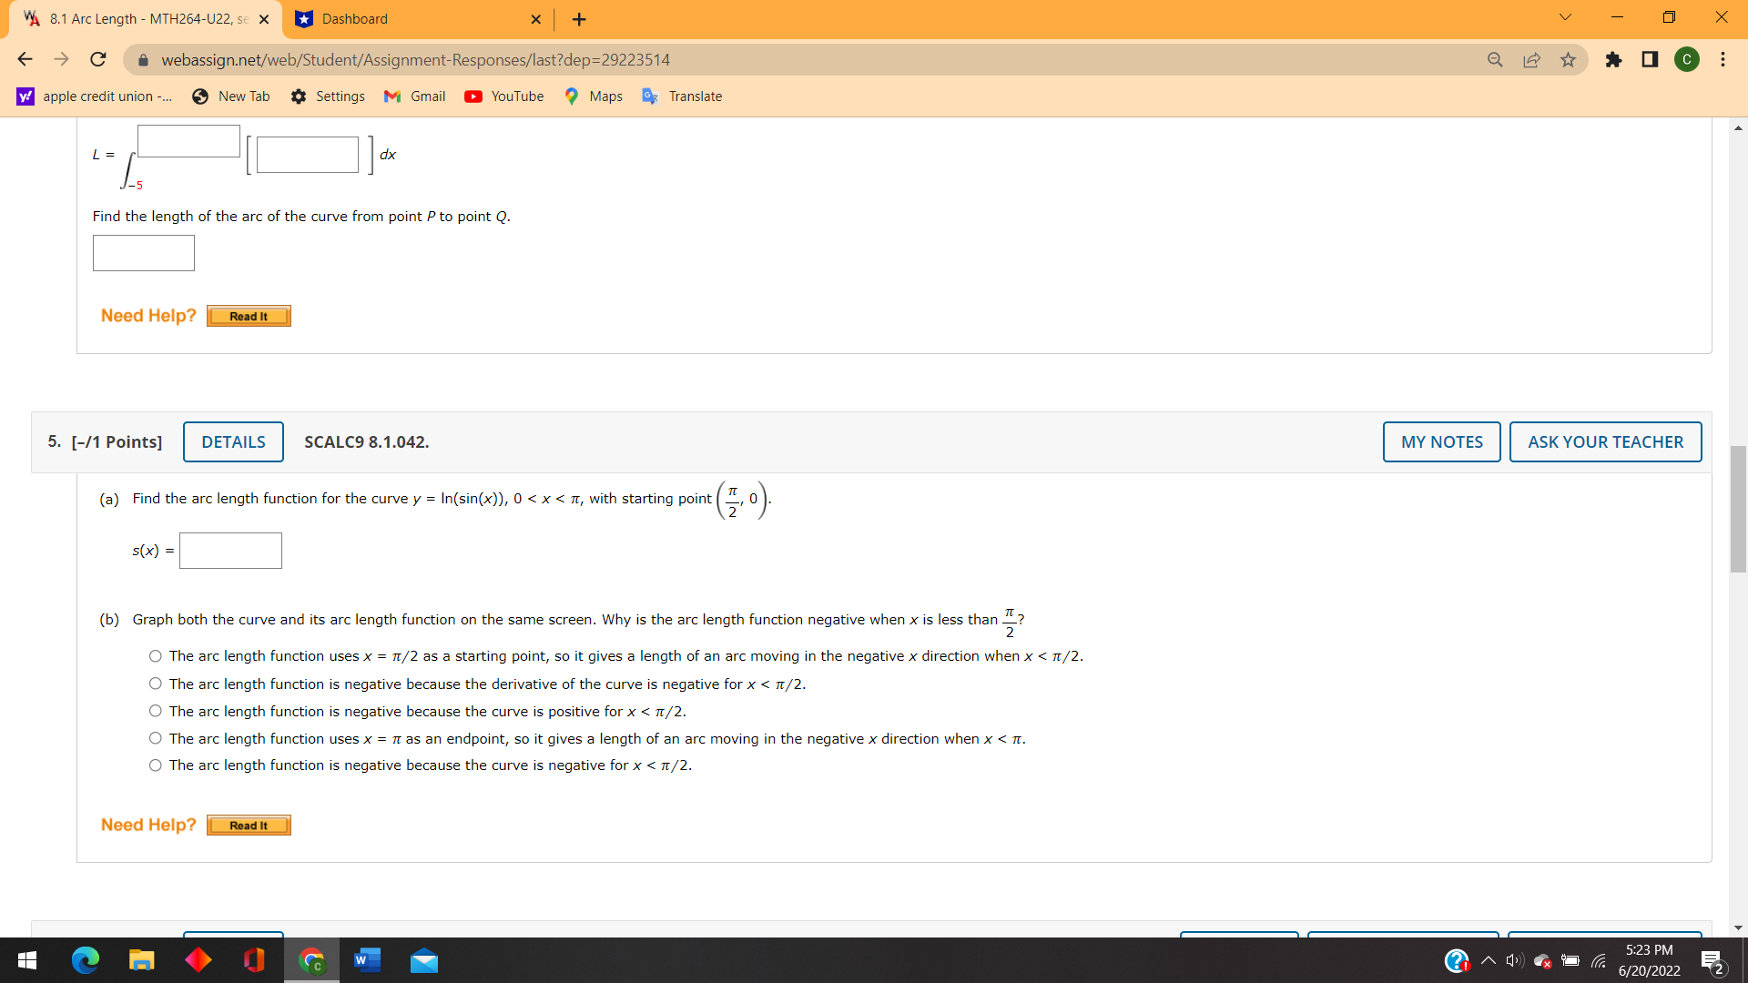Click Read It under Need Help
This screenshot has height=983, width=1748.
click(248, 825)
